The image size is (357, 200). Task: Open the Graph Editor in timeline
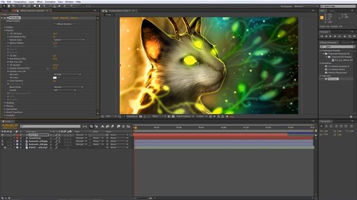coord(128,126)
